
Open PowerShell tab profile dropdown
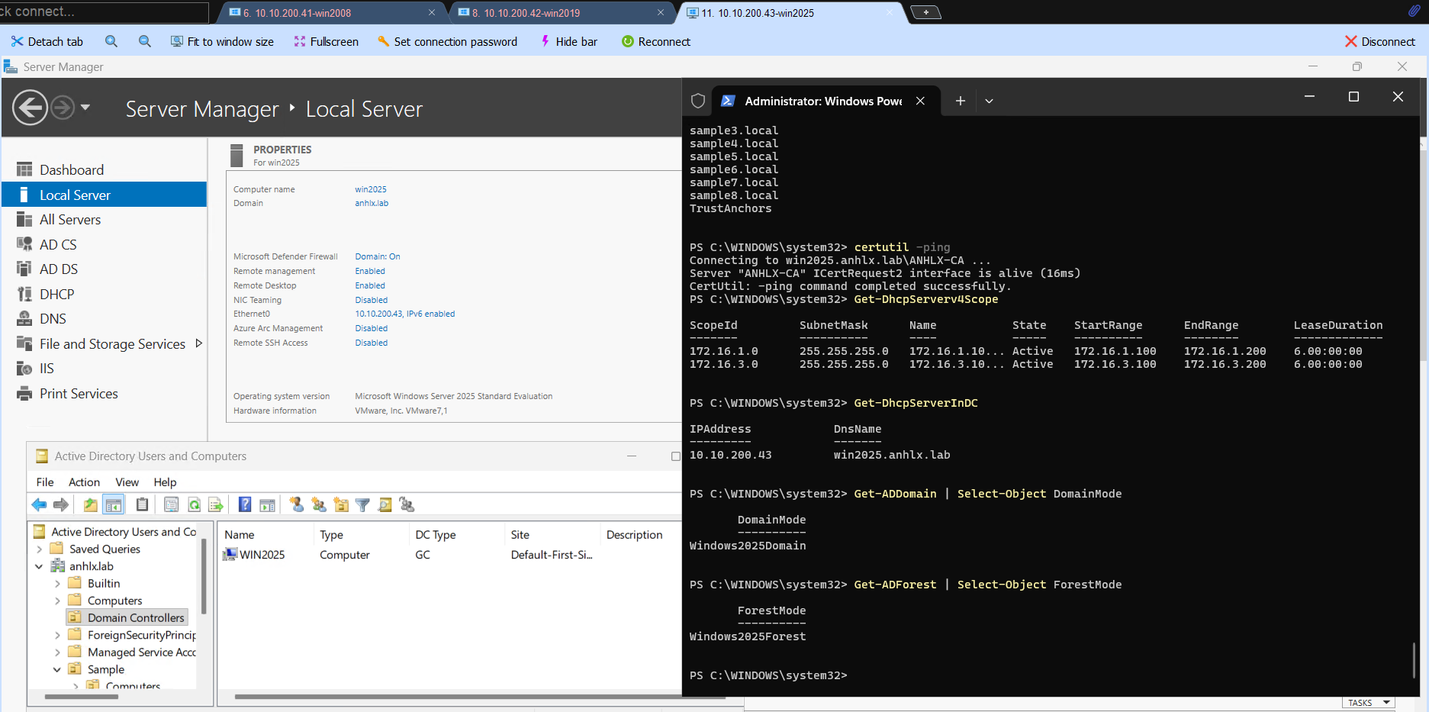coord(989,101)
